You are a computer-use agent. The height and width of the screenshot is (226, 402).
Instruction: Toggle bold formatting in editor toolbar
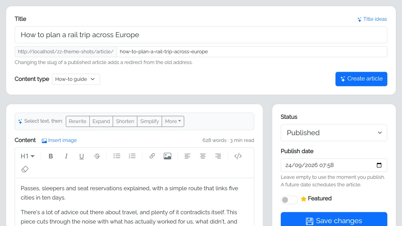[x=51, y=156]
